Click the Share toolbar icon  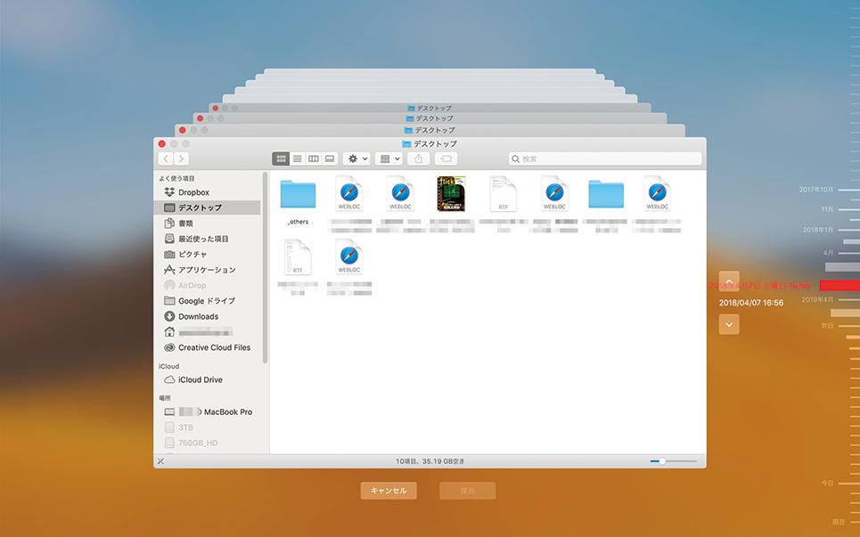point(419,159)
